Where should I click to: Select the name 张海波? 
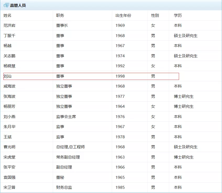[9, 96]
